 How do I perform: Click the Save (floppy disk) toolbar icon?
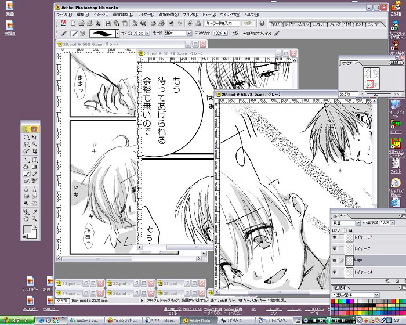(108, 23)
